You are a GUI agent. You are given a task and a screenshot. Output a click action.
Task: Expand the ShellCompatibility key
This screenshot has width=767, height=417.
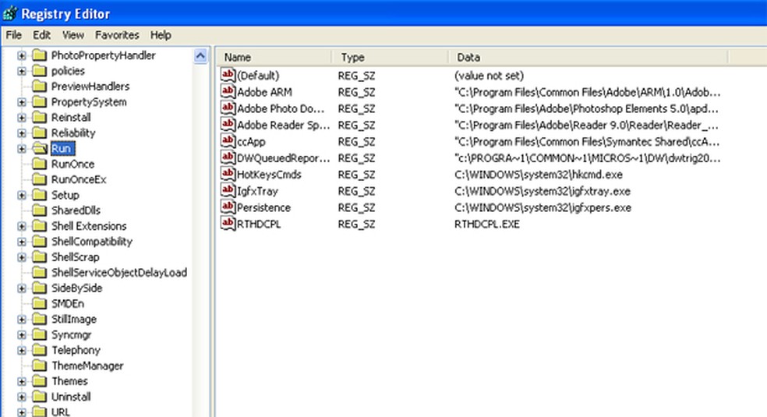tap(22, 242)
